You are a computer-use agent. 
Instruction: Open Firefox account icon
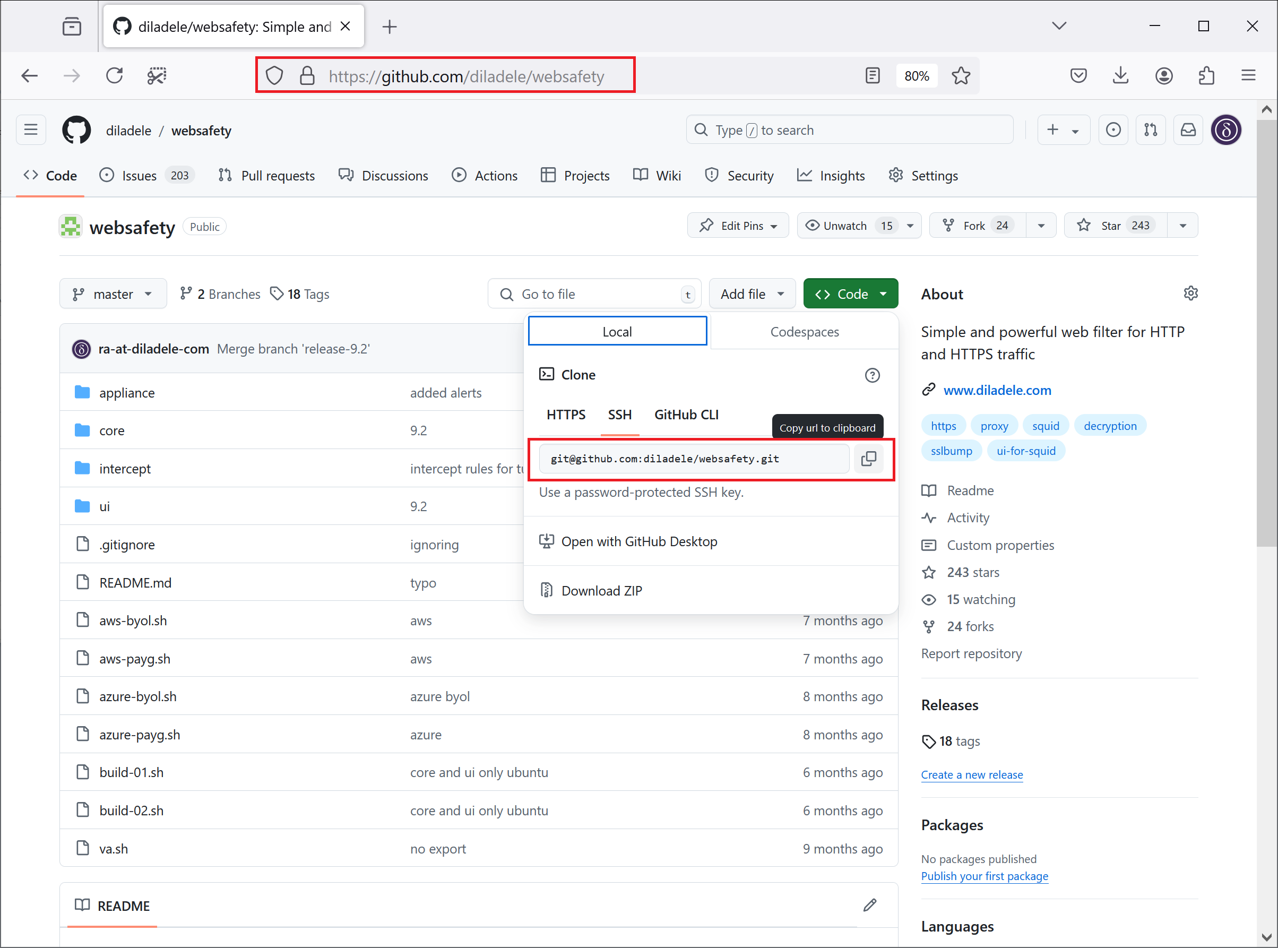coord(1163,76)
